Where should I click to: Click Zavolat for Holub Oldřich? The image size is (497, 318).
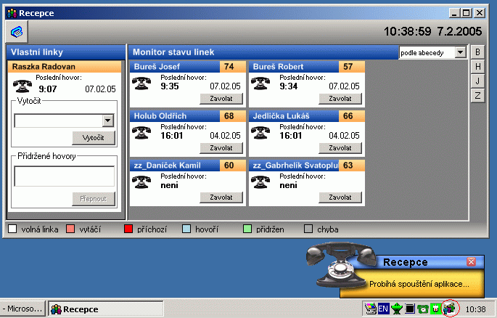pyautogui.click(x=221, y=148)
